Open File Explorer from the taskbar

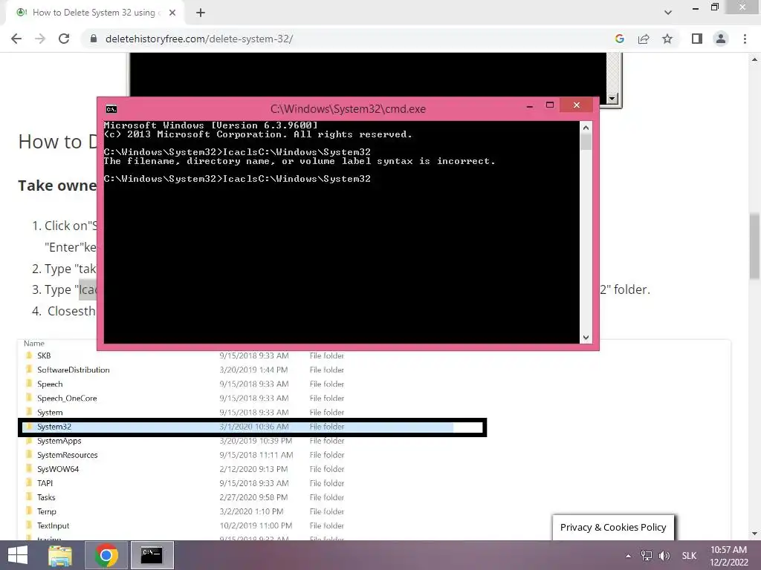(x=60, y=555)
